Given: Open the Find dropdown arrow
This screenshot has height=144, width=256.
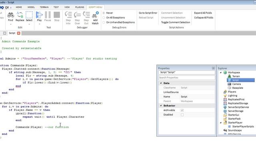Looking at the screenshot, I should coord(11,24).
